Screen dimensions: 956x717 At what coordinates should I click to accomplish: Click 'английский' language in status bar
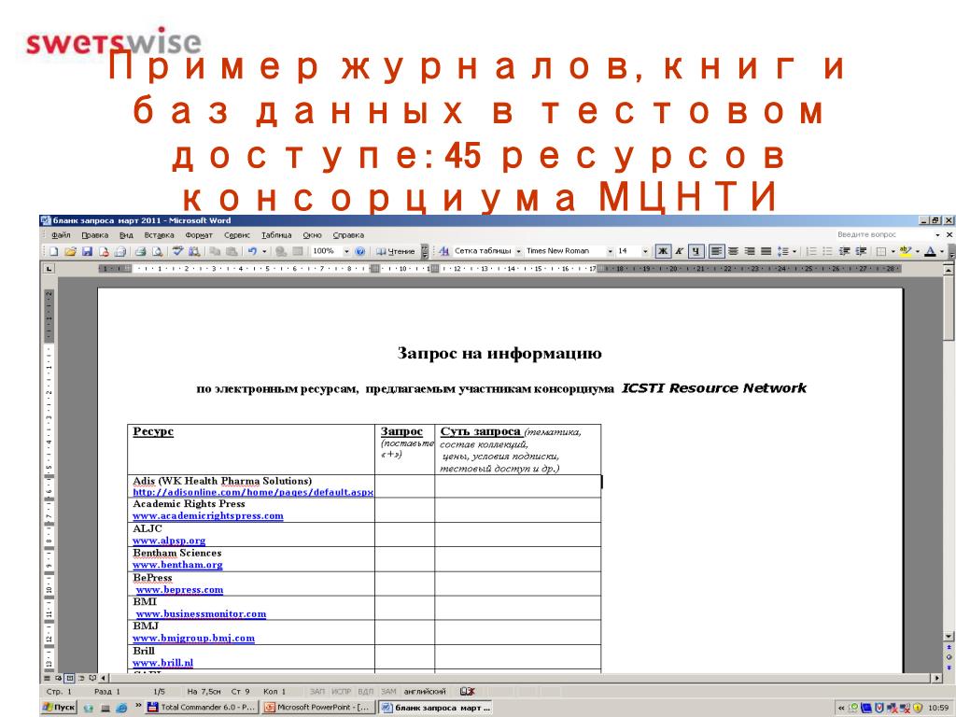pos(425,692)
